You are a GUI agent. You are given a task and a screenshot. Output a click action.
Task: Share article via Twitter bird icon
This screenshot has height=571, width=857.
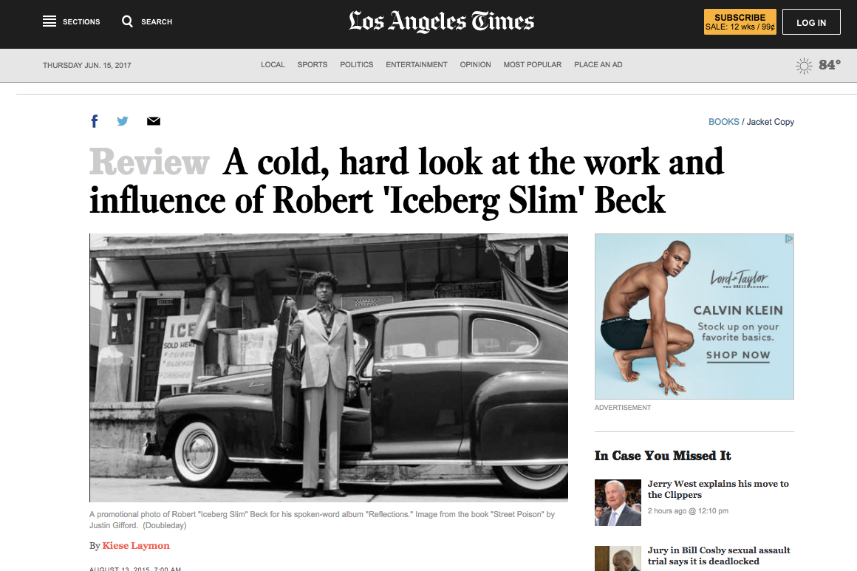click(x=123, y=121)
